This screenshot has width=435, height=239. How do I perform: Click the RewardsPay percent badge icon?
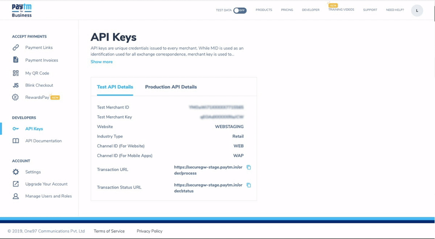16,98
